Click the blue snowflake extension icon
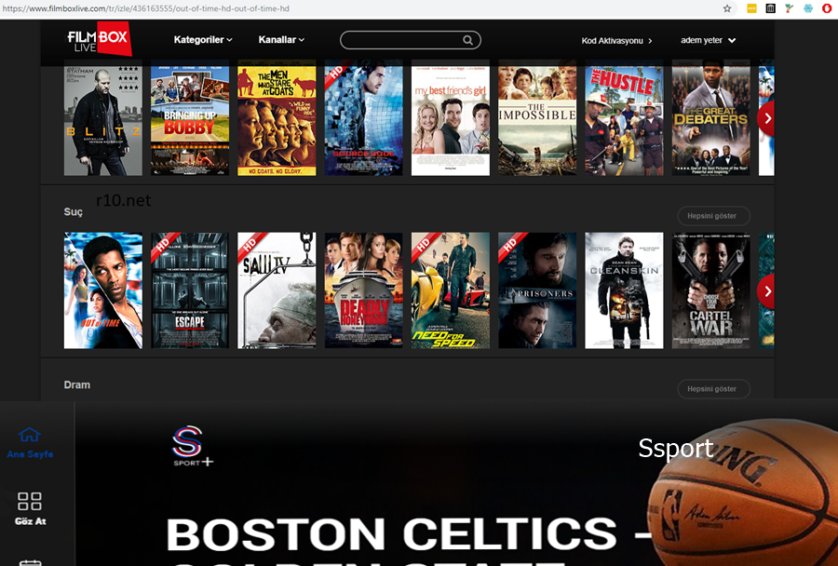Image resolution: width=838 pixels, height=566 pixels. click(x=808, y=8)
